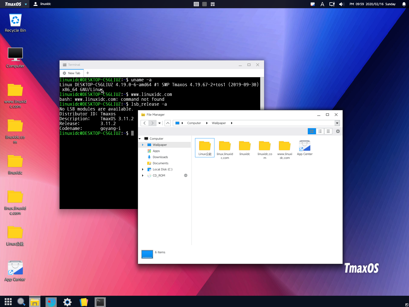
Task: Open the volume control in top bar
Action: coord(342,4)
